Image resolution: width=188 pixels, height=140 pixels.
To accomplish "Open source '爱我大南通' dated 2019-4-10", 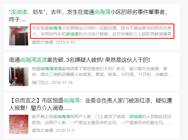I will [43, 42].
